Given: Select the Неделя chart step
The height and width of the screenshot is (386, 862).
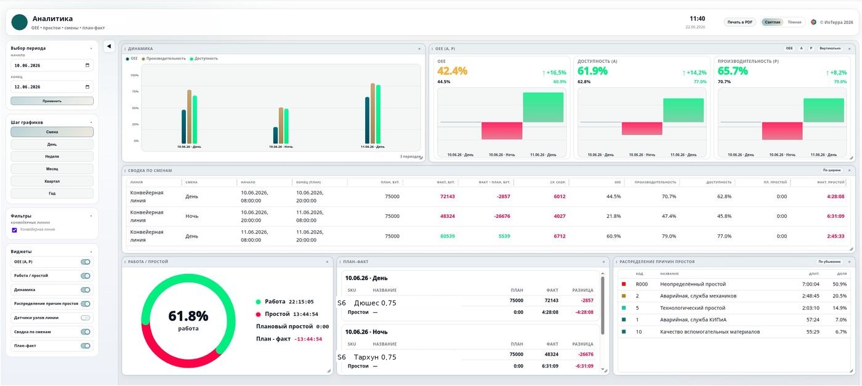Looking at the screenshot, I should (x=52, y=156).
